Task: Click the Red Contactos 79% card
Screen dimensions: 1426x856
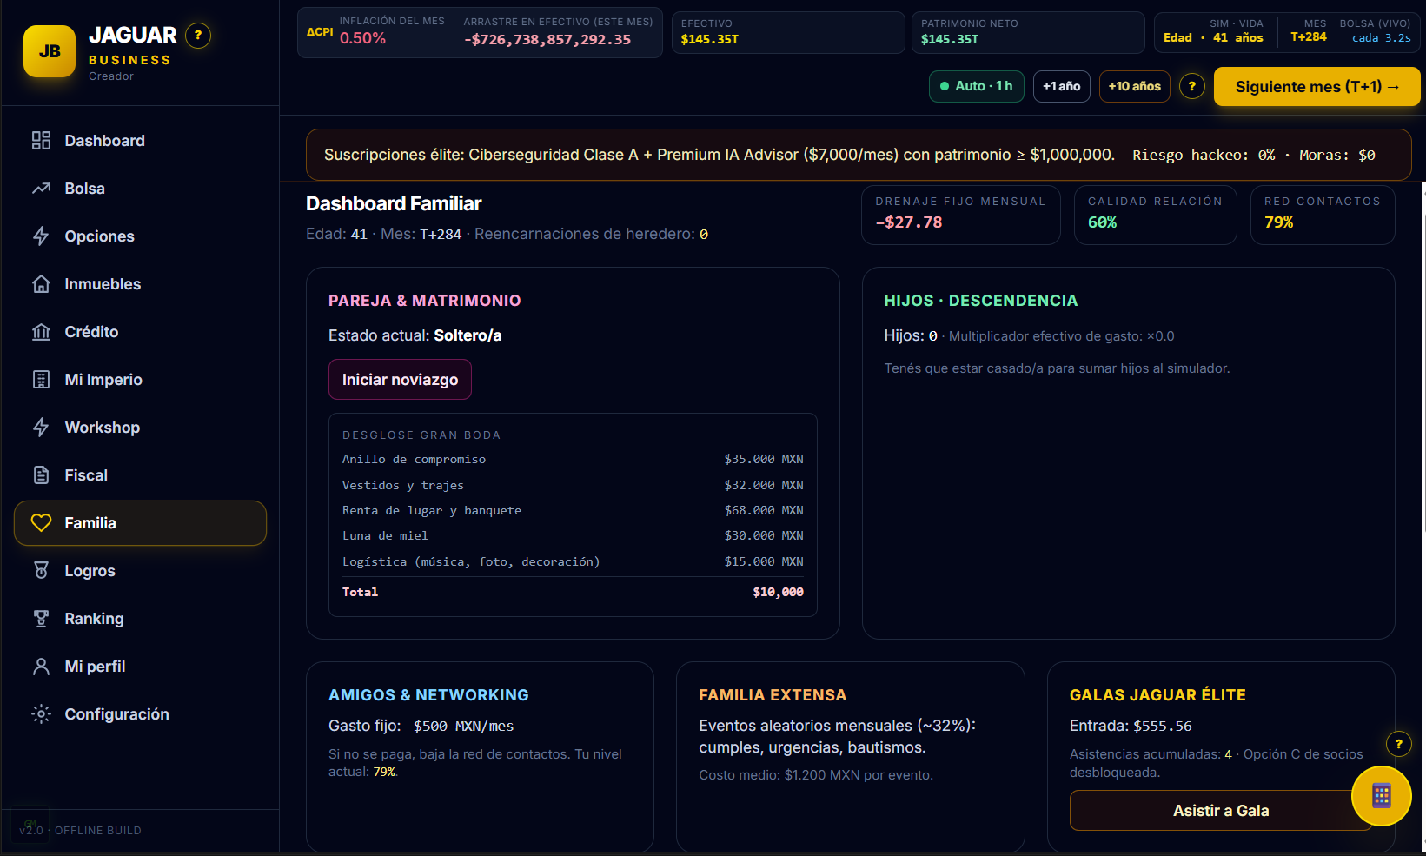Action: [x=1323, y=215]
